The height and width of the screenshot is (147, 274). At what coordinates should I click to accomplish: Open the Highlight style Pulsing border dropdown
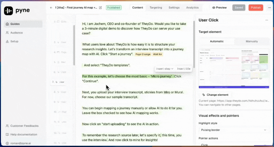[x=234, y=130]
